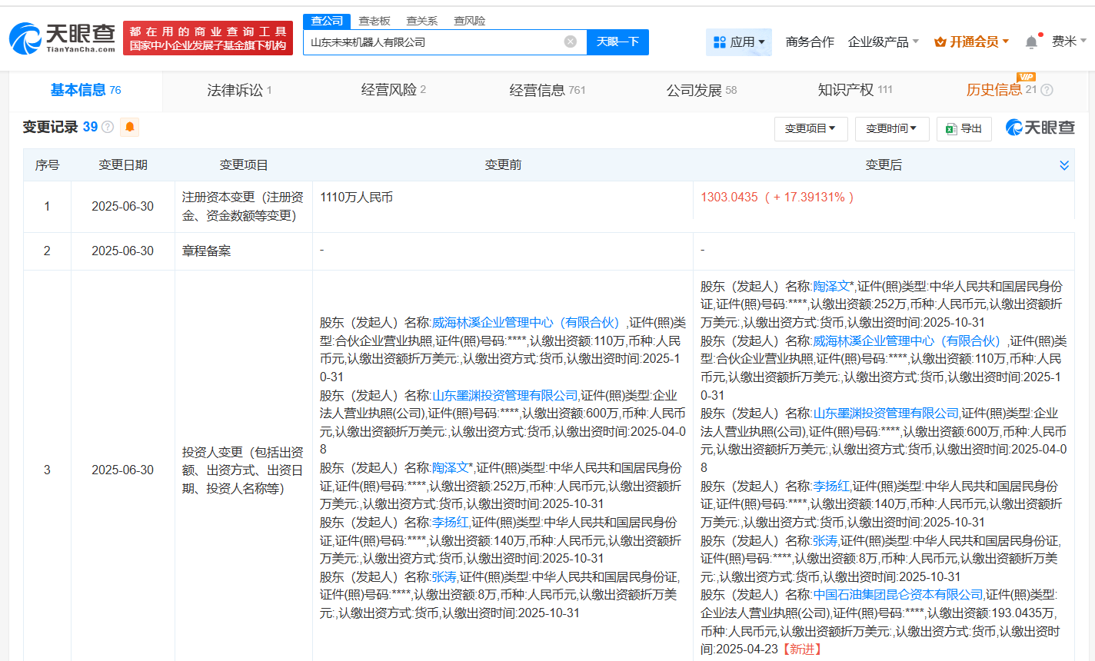This screenshot has height=661, width=1095.
Task: Open the 基本信息 tab
Action: click(86, 90)
